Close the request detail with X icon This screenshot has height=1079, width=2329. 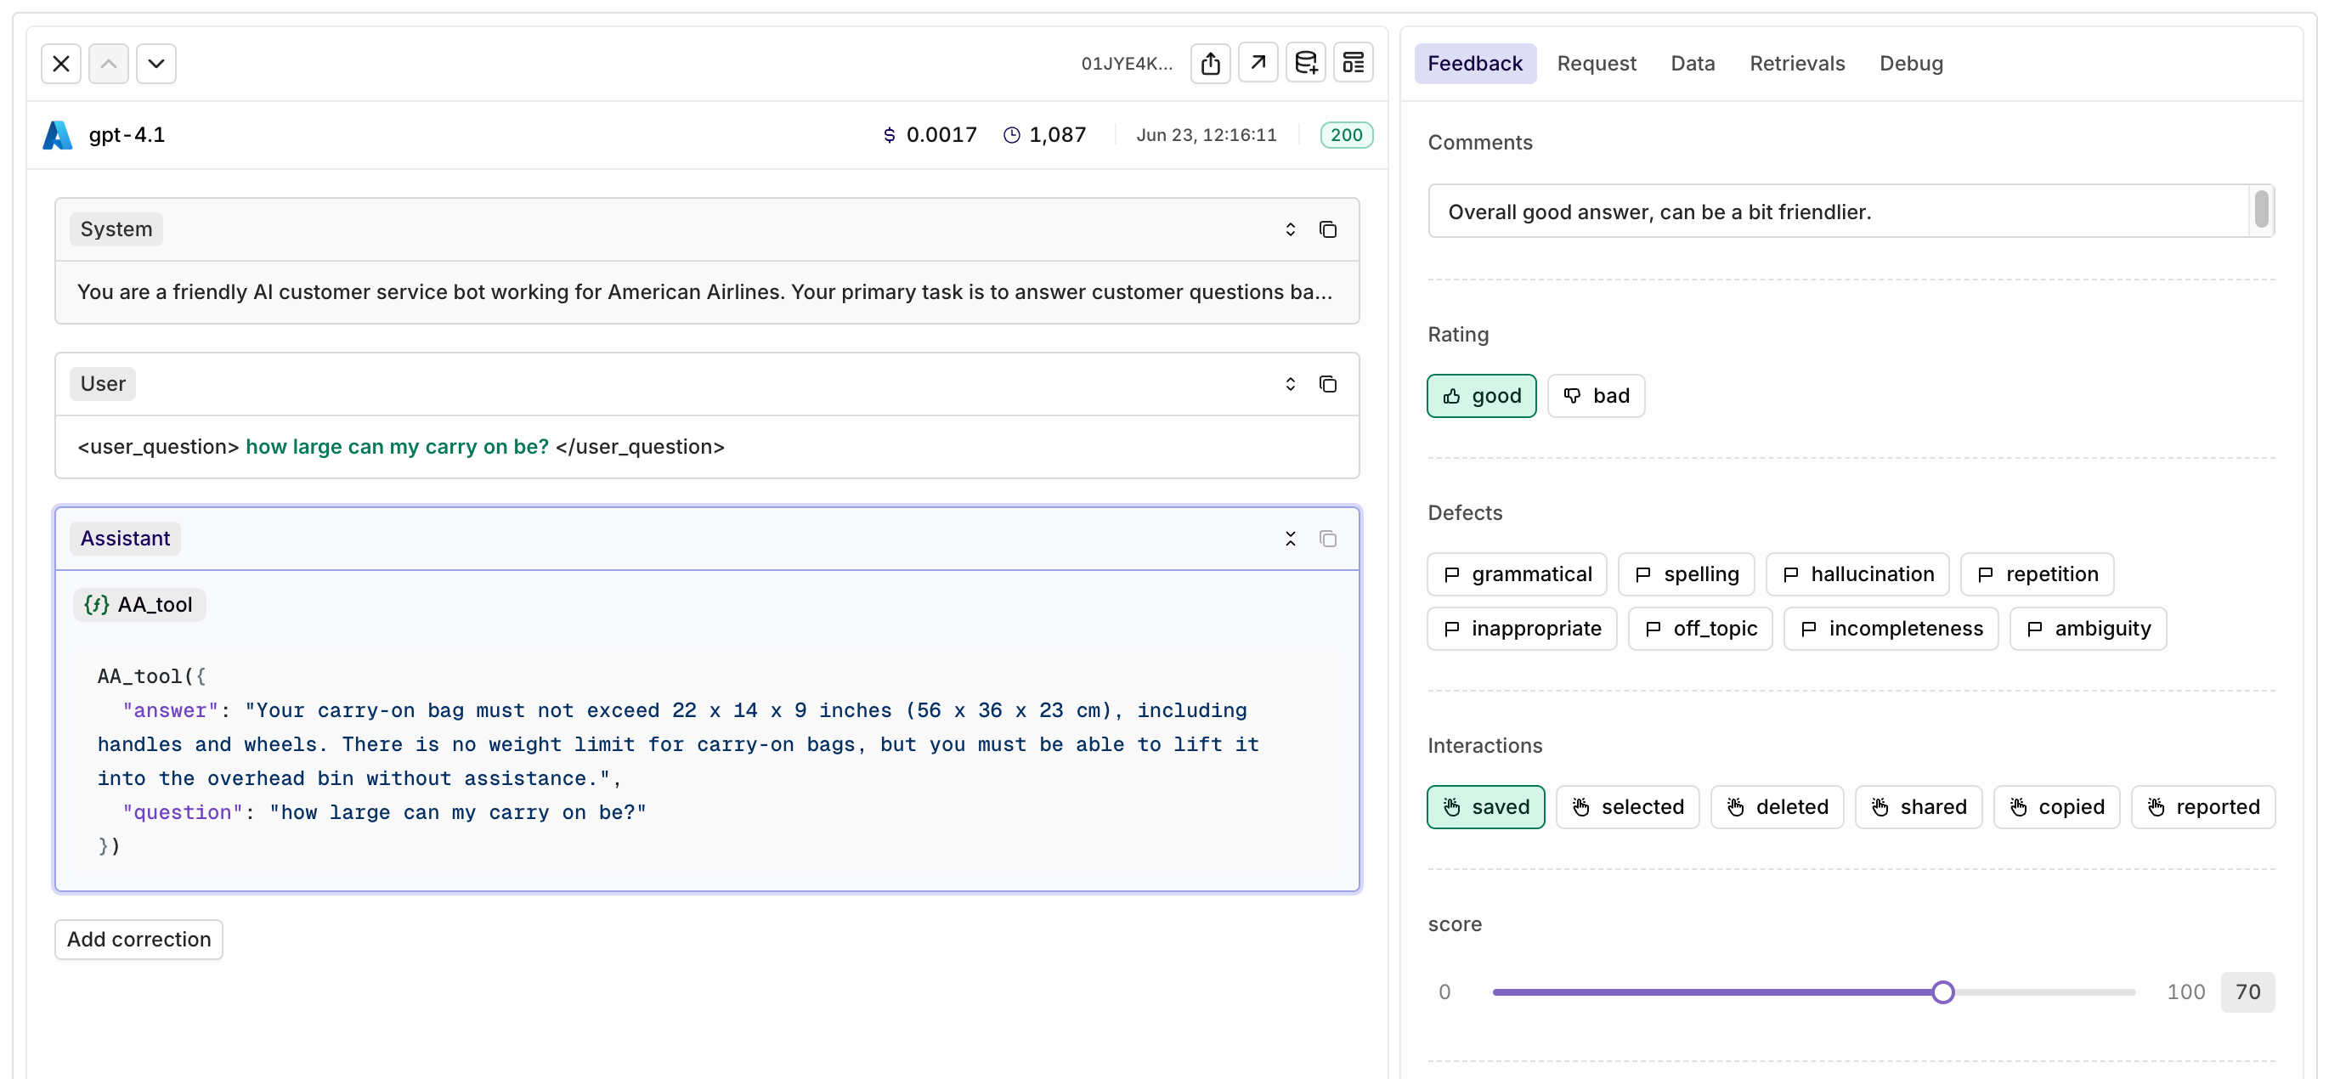(60, 63)
